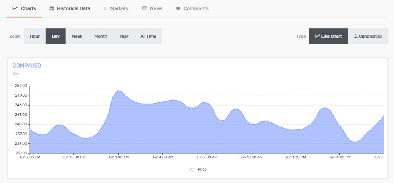Toggle the Price series legend marker
The image size is (394, 183).
pos(192,170)
